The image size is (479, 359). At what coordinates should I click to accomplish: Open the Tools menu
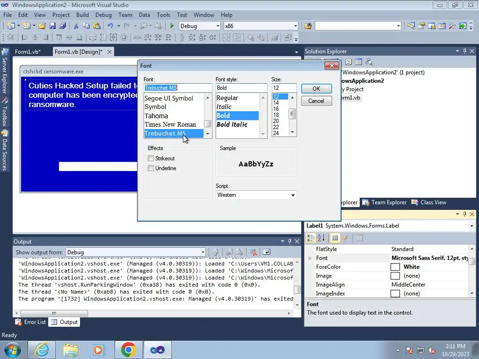point(163,15)
